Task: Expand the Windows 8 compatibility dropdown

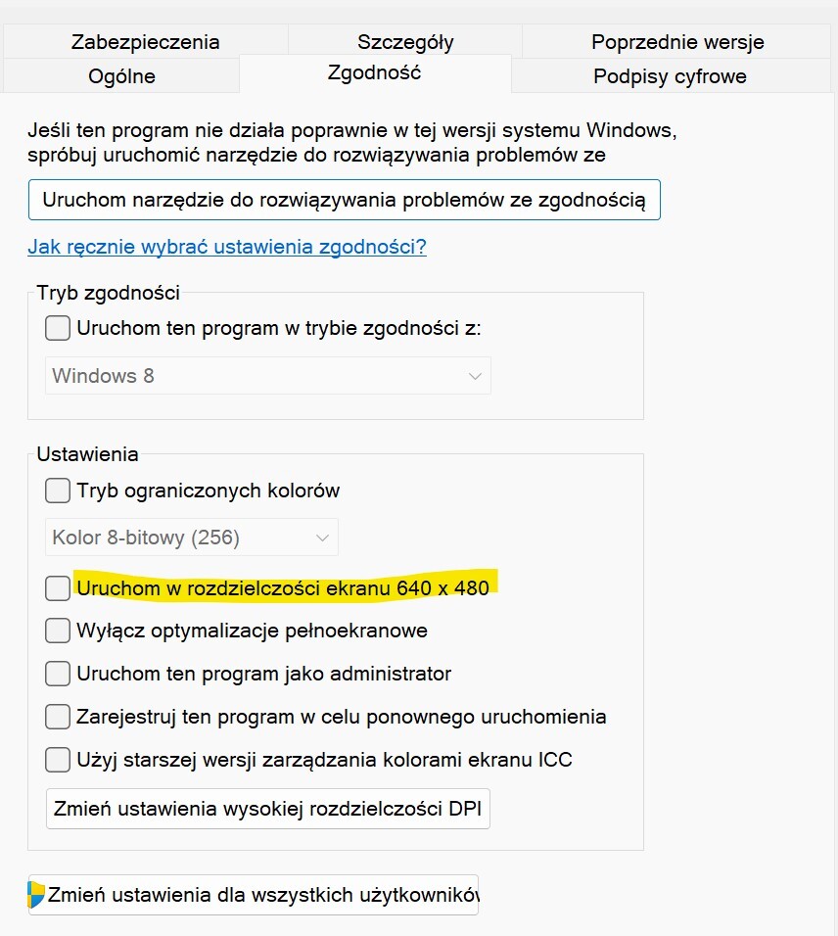Action: [267, 376]
